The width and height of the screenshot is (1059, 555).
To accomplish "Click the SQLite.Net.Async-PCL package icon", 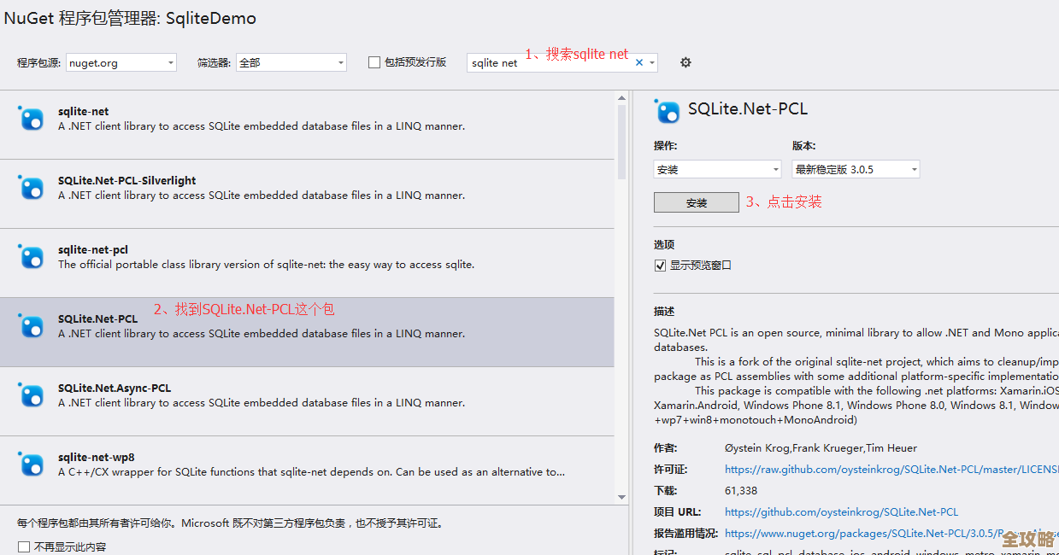I will (x=31, y=395).
